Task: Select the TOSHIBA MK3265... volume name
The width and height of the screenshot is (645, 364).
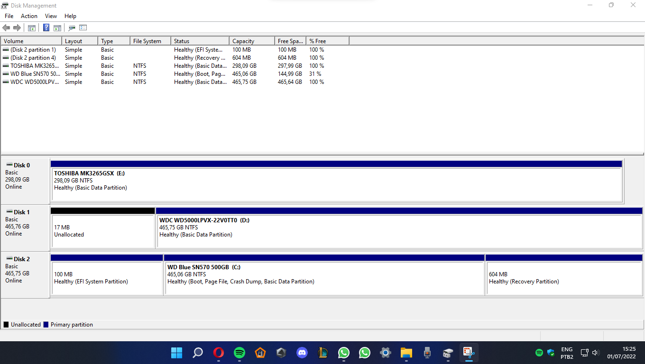Action: 35,66
